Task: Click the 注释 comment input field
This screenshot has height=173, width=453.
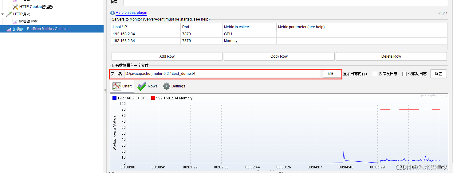Action: pyautogui.click(x=286, y=2)
